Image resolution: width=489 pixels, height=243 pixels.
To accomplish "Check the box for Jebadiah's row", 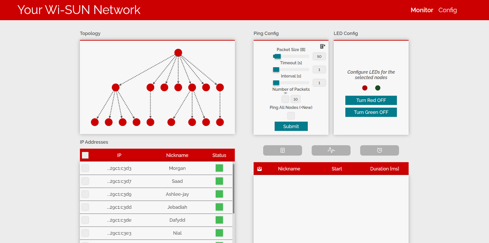I will click(x=85, y=207).
